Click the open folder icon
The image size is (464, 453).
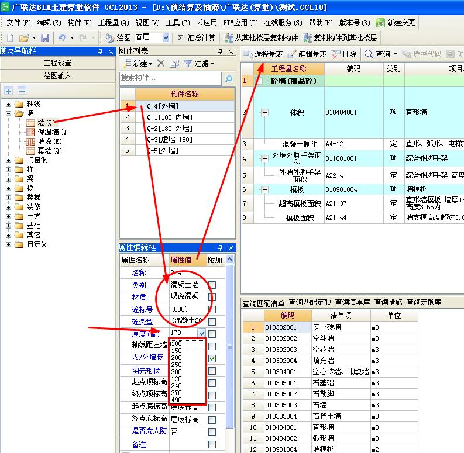[23, 38]
